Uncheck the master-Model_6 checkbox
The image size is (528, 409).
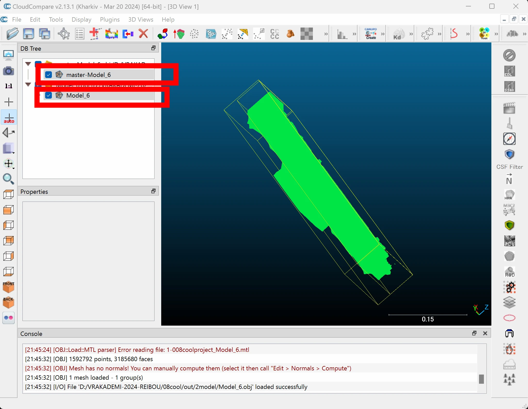[x=48, y=75]
